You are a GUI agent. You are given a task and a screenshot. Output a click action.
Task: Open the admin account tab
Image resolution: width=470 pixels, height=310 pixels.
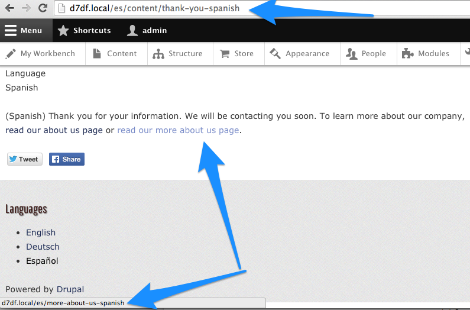tap(147, 30)
